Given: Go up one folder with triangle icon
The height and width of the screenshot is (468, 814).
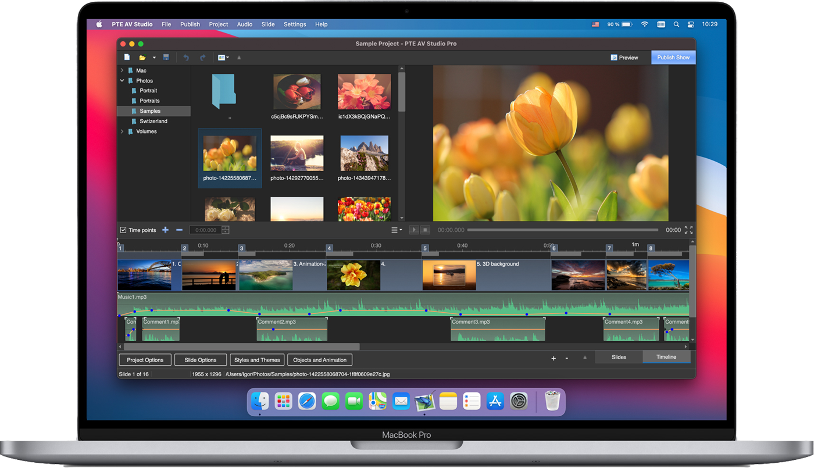Looking at the screenshot, I should 239,58.
